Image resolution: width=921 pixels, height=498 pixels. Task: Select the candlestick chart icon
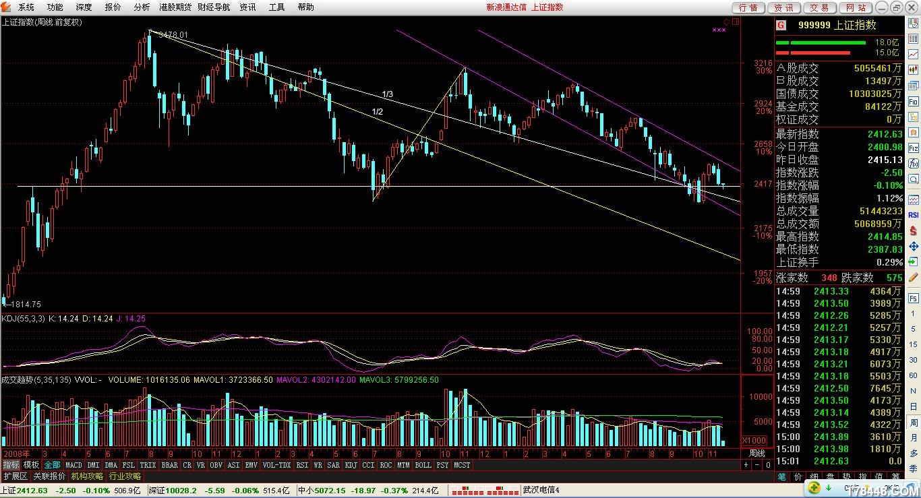point(913,69)
